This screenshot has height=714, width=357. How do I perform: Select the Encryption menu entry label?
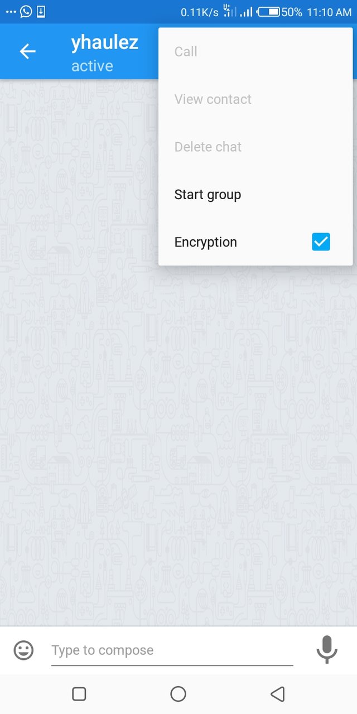206,242
